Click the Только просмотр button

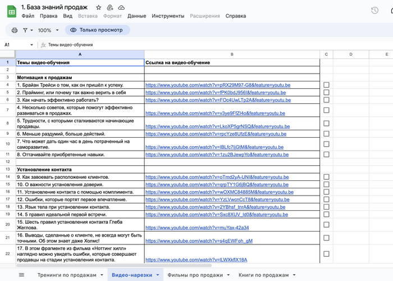point(94,30)
